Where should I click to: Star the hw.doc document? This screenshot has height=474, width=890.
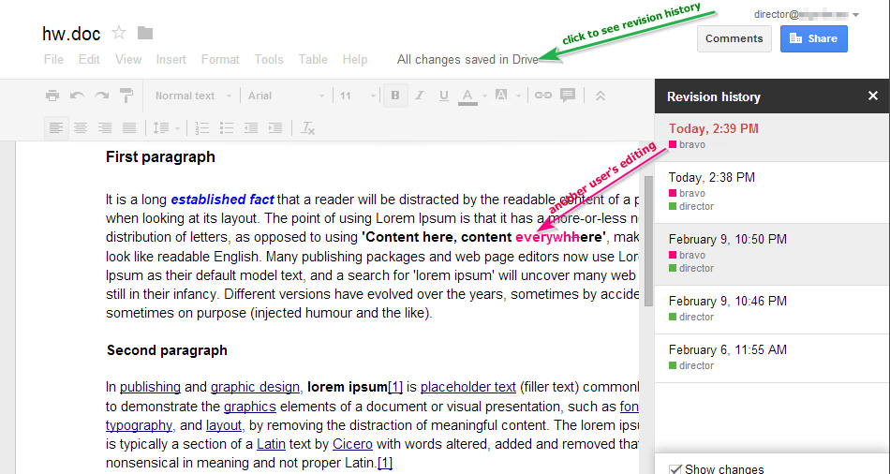(119, 33)
